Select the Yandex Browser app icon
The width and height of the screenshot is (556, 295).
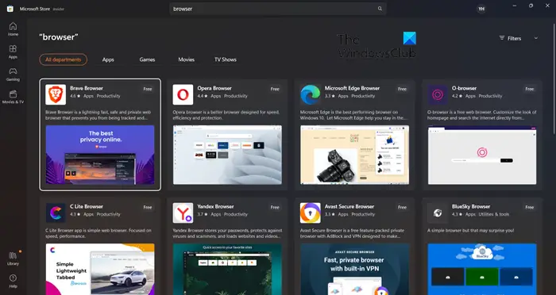183,213
